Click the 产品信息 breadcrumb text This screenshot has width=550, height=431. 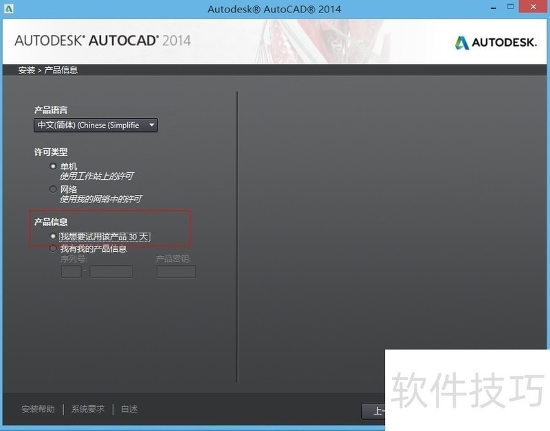pos(60,70)
